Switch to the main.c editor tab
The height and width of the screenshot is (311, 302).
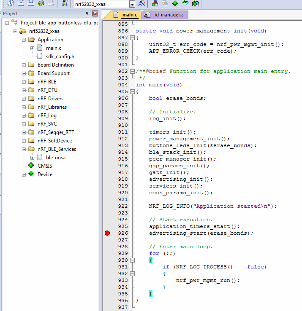126,15
